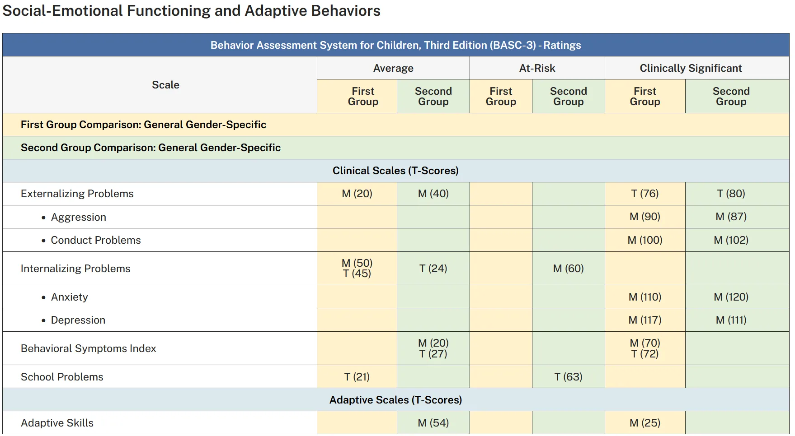Select the T (63) School Problems cell
The height and width of the screenshot is (436, 795).
pyautogui.click(x=569, y=377)
